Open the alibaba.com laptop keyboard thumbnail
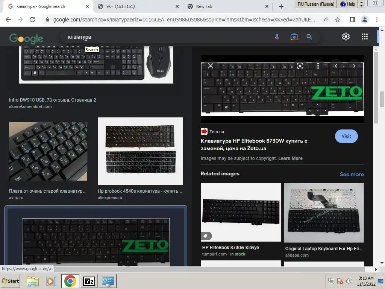This screenshot has height=289, width=385. click(x=324, y=213)
